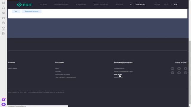Click the Ecological Correlation heading
191x107 pixels.
(x=123, y=62)
